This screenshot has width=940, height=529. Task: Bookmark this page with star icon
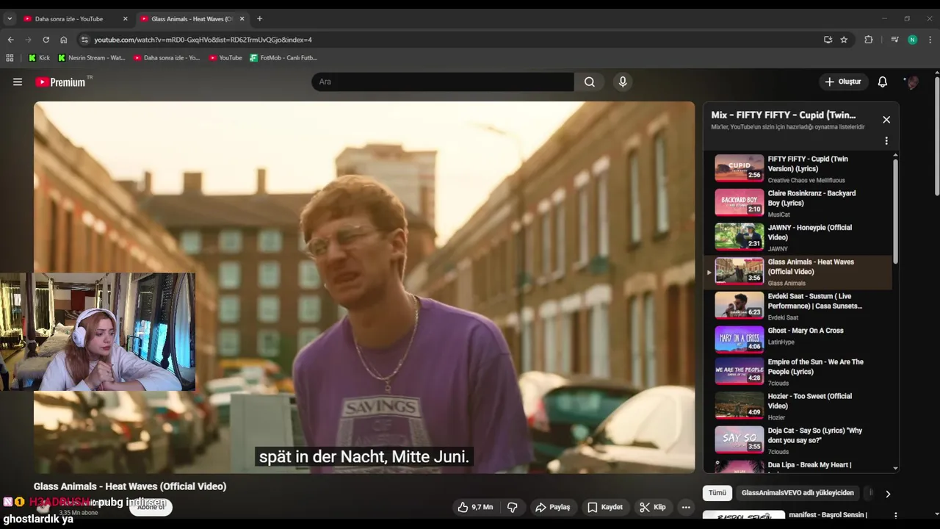(x=844, y=40)
